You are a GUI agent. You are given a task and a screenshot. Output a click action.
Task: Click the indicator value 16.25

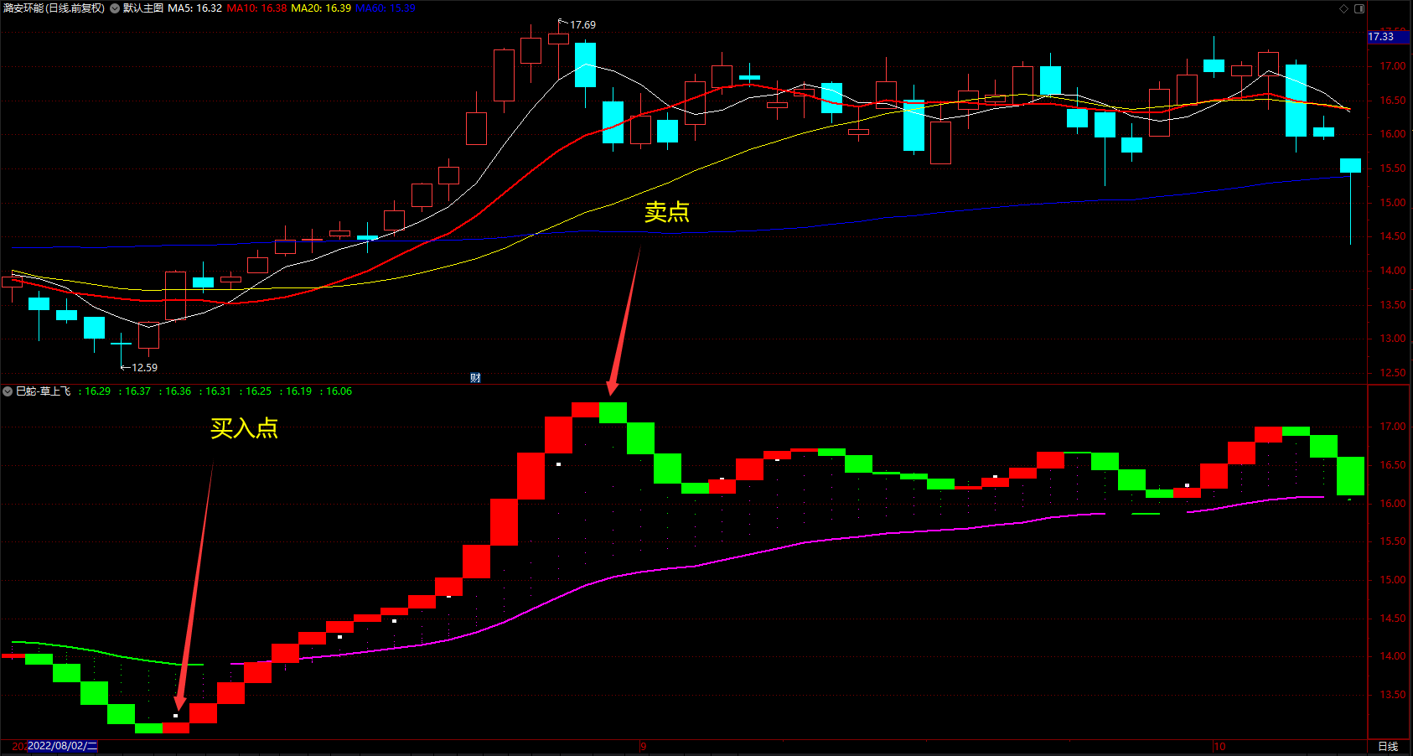click(258, 391)
